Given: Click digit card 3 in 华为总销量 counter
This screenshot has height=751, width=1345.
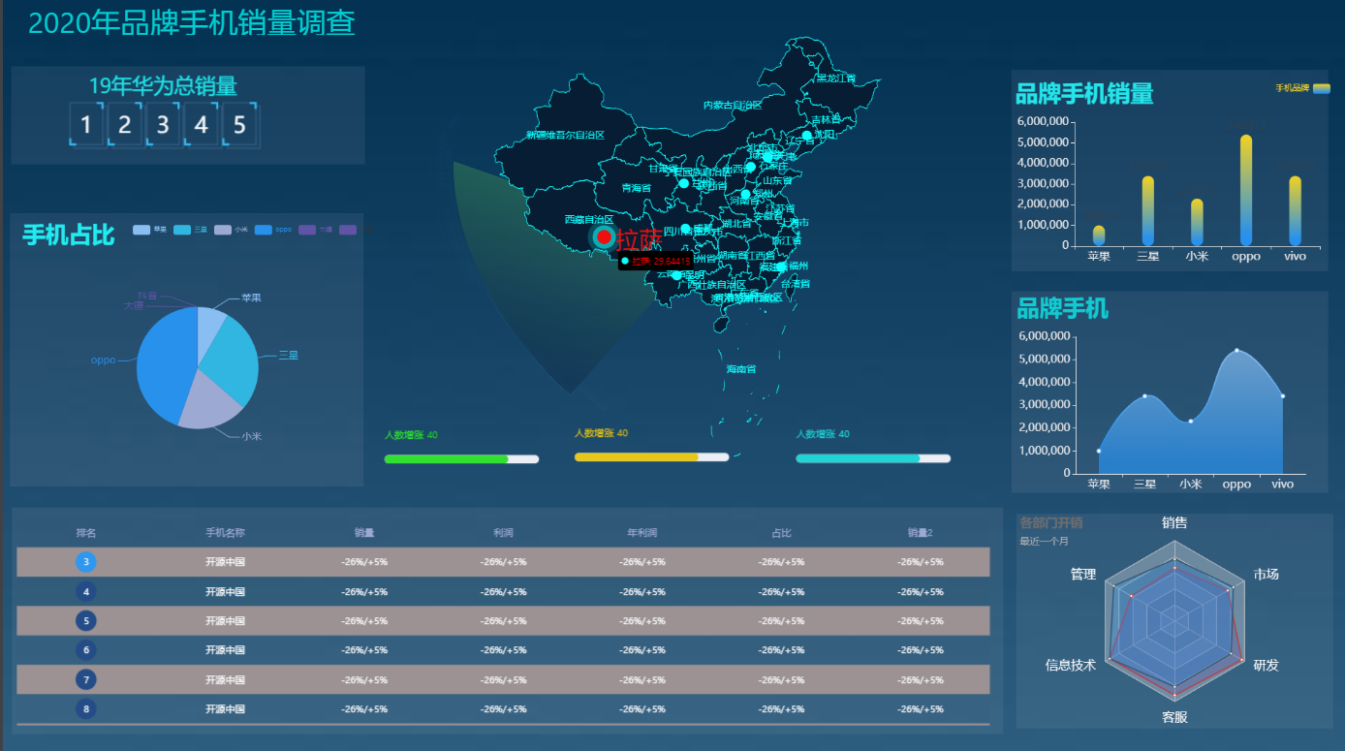Looking at the screenshot, I should point(163,124).
